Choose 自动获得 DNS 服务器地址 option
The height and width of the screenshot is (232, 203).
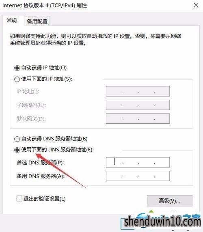[x=17, y=139]
